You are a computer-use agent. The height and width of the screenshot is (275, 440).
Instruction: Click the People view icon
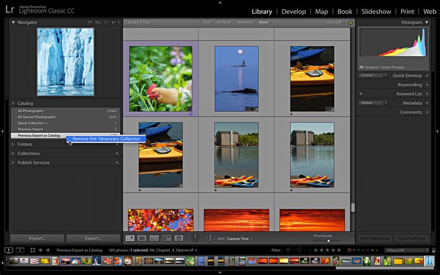coord(179,238)
